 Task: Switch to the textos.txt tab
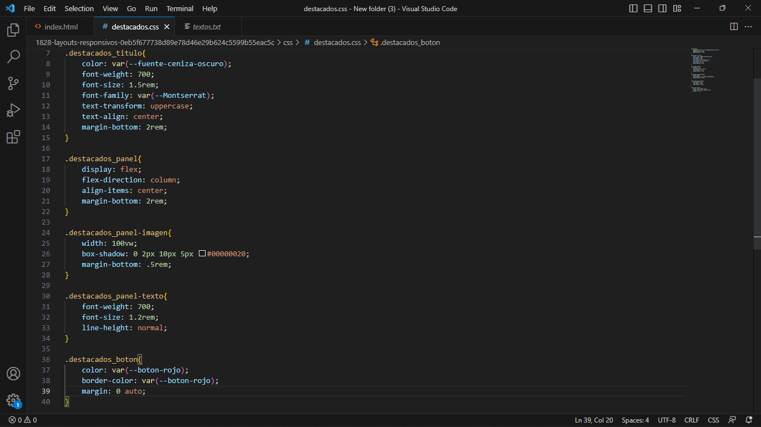tap(207, 27)
